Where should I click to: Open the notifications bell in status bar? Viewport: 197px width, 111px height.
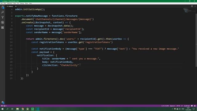[195, 106]
